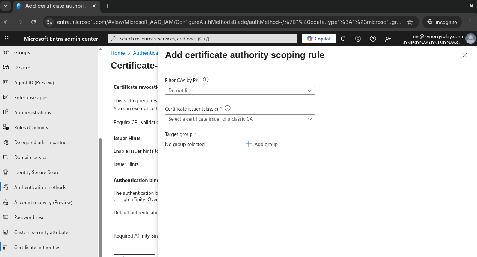Open the portal waffle menu
The height and width of the screenshot is (257, 477).
(x=7, y=39)
